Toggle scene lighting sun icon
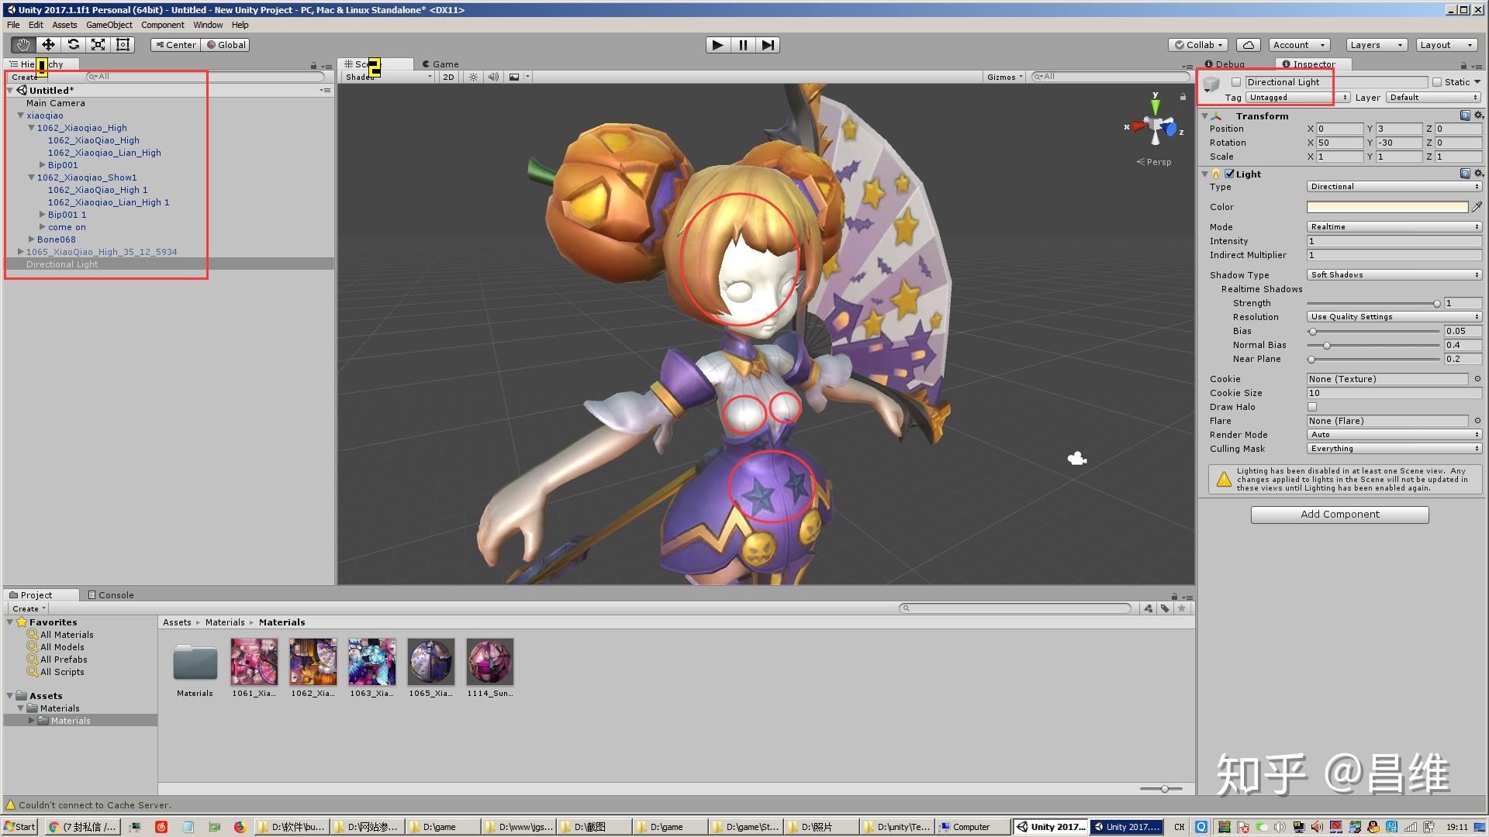Image resolution: width=1489 pixels, height=837 pixels. coord(473,77)
